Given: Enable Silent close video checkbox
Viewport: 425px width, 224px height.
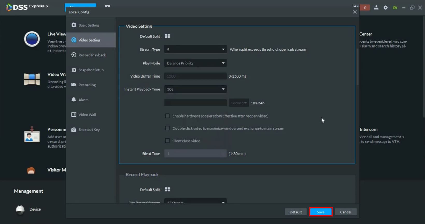Looking at the screenshot, I should (167, 141).
